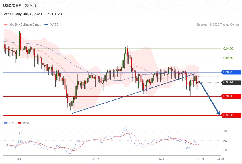Click the 0.9450 resistance level label
Image resolution: width=242 pixels, height=164 pixels.
pyautogui.click(x=228, y=48)
